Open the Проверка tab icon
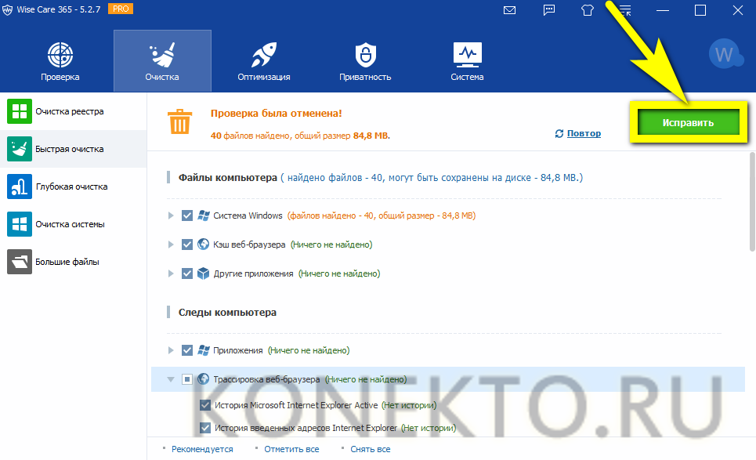 (60, 55)
